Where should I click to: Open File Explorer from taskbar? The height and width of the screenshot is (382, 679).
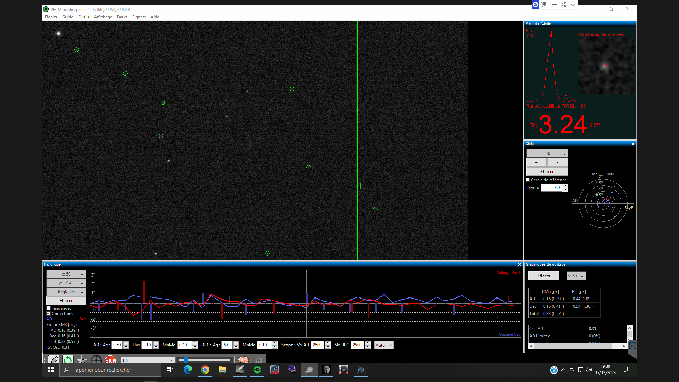222,370
